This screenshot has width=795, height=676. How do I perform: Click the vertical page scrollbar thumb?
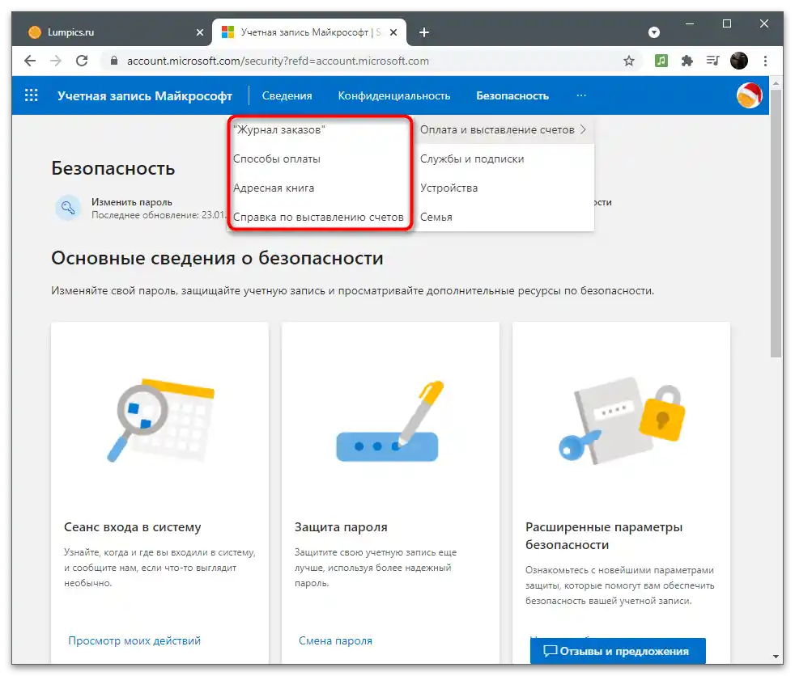tap(776, 223)
